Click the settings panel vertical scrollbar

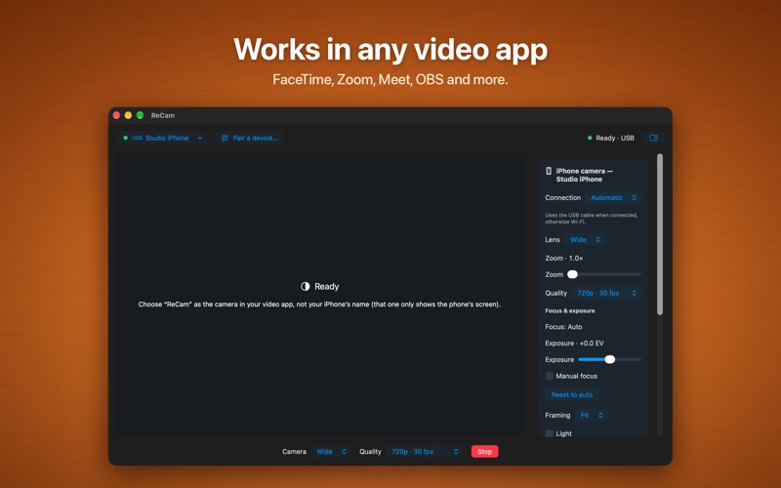tap(660, 234)
